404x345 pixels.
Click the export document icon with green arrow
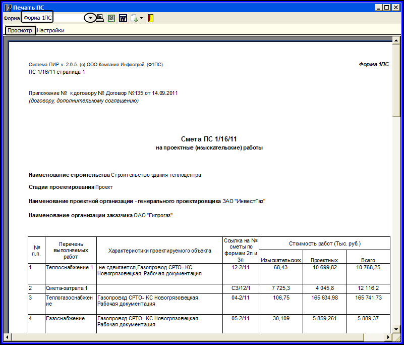[x=134, y=18]
